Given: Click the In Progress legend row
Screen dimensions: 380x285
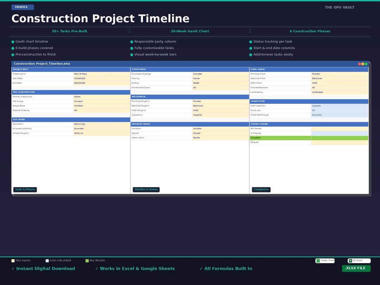Looking at the screenshot, I should (x=309, y=133).
